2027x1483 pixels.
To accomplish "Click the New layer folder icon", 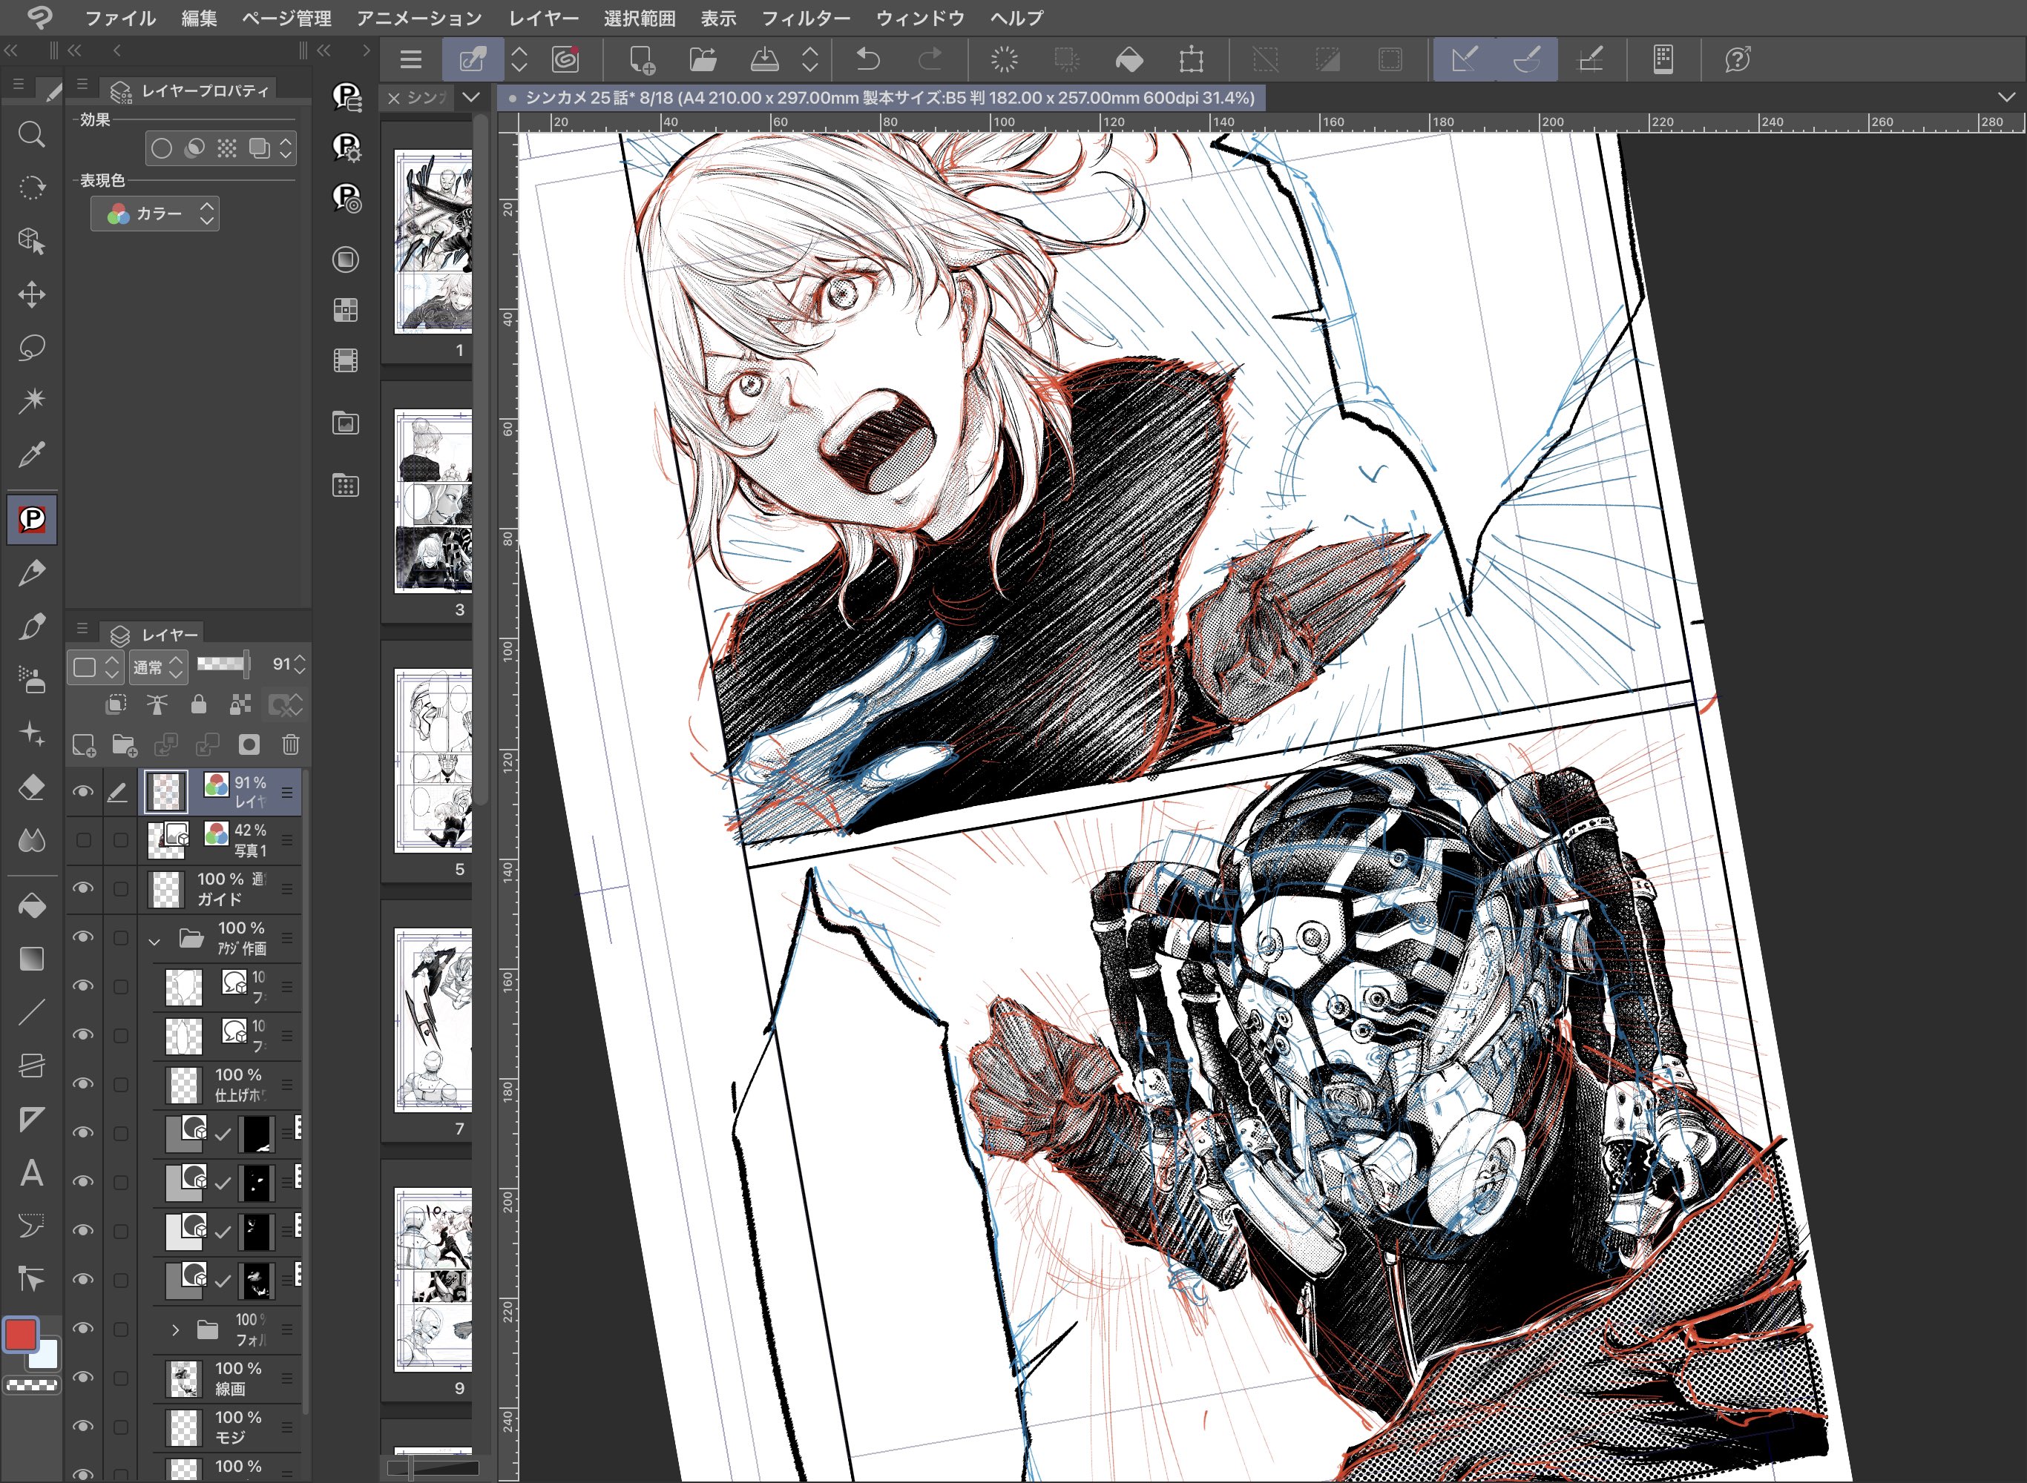I will click(x=125, y=744).
